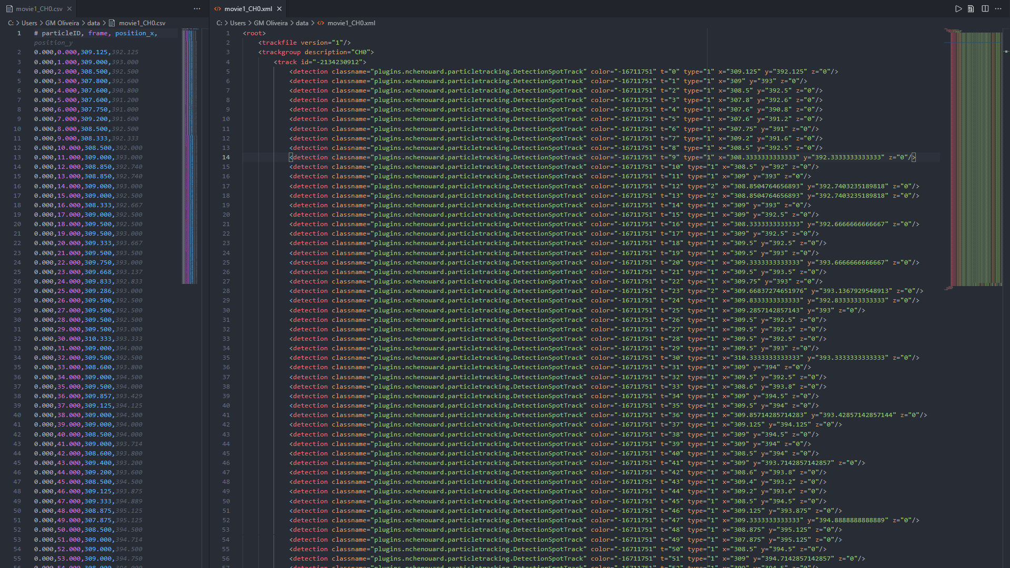Click the CSV header comment '# particleID, frame, position_x,'

[96, 33]
